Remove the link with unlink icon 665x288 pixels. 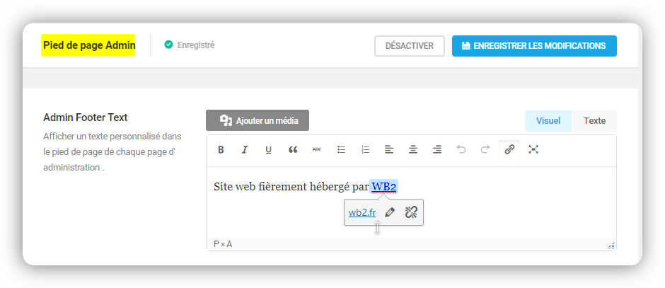click(411, 212)
